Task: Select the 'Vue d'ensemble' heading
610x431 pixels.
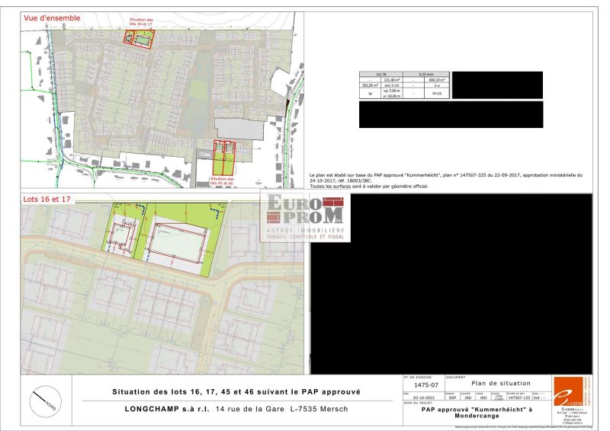Action: tap(52, 18)
